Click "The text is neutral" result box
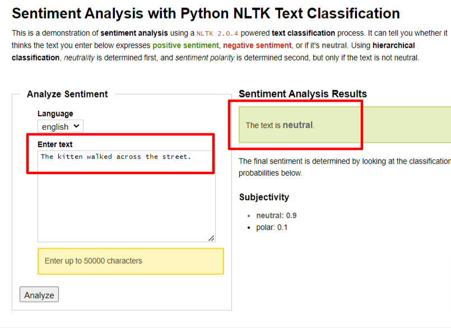 coord(280,125)
